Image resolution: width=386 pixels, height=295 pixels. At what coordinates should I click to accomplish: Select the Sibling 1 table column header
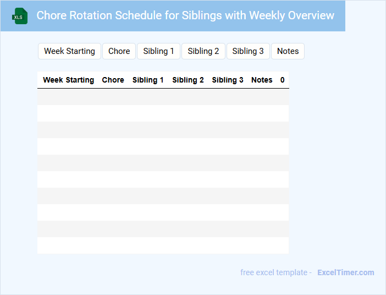coord(148,80)
